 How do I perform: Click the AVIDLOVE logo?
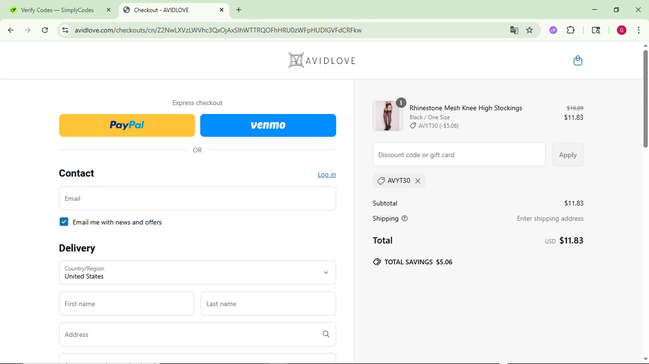pyautogui.click(x=322, y=60)
